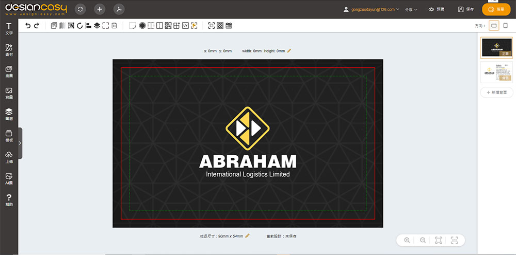Toggle the filled circle round-corner icon
The height and width of the screenshot is (256, 516).
click(x=142, y=26)
